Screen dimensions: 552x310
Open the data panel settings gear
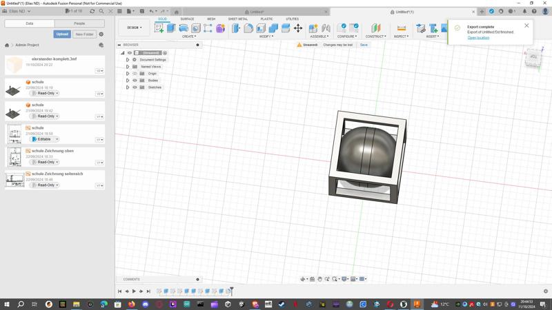tap(101, 34)
